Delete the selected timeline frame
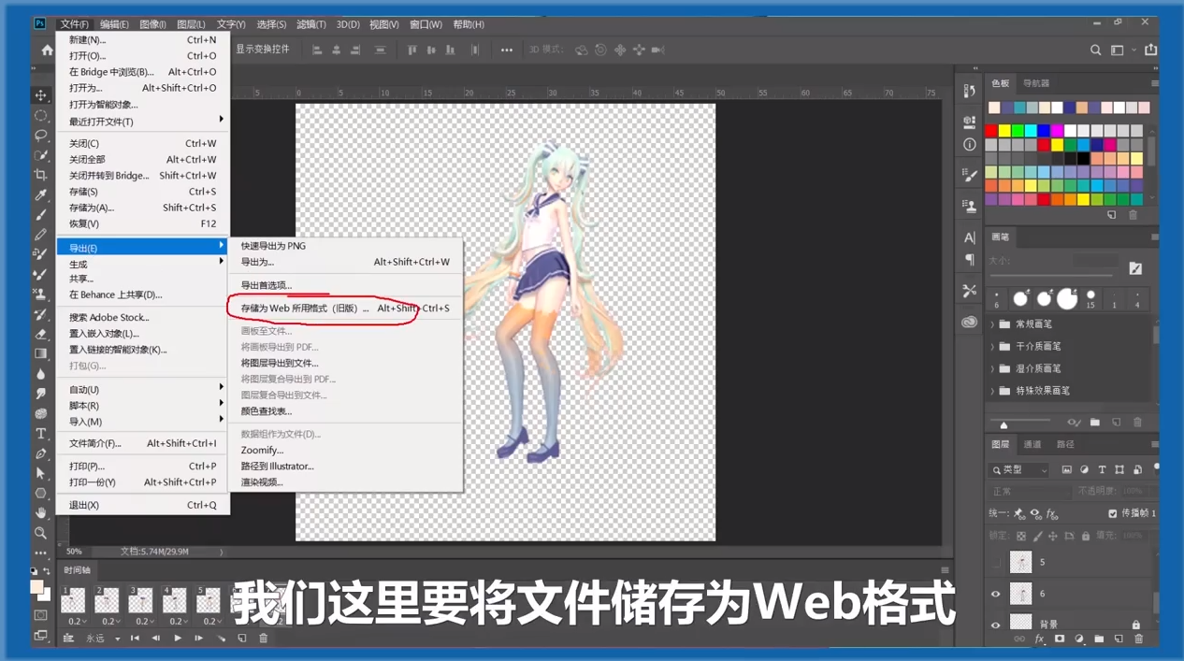1184x661 pixels. (x=264, y=639)
